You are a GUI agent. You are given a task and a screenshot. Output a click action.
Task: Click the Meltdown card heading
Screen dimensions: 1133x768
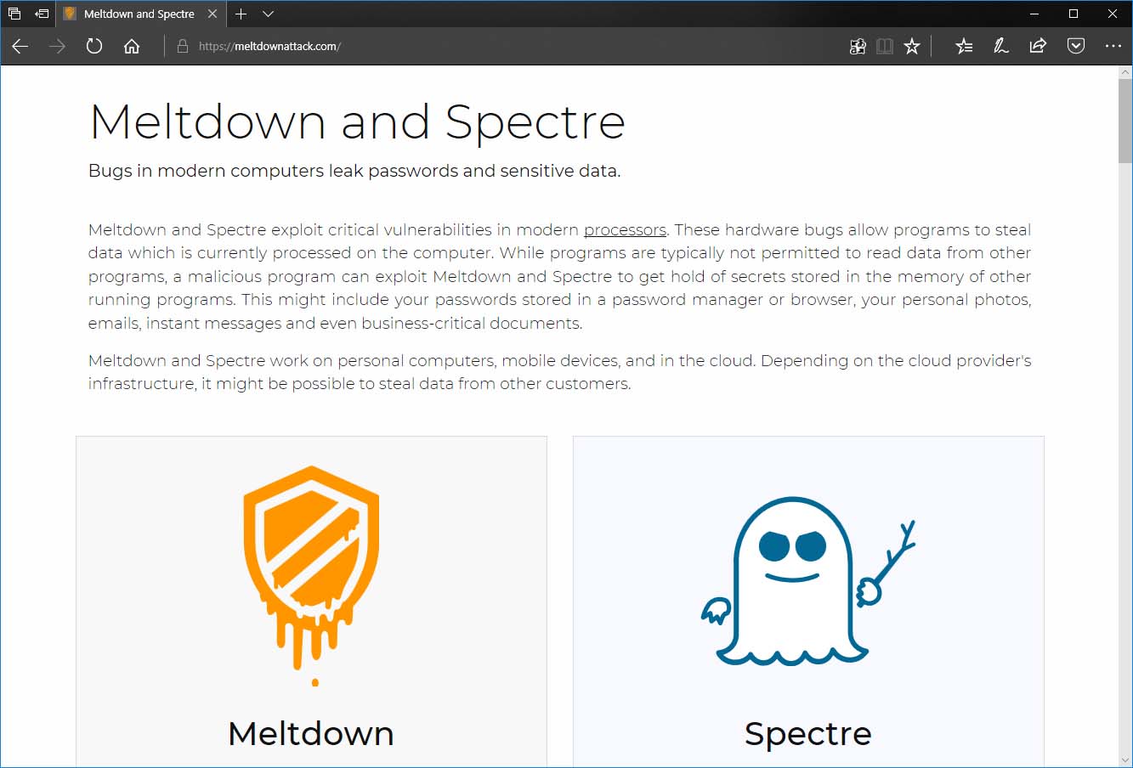(x=311, y=733)
